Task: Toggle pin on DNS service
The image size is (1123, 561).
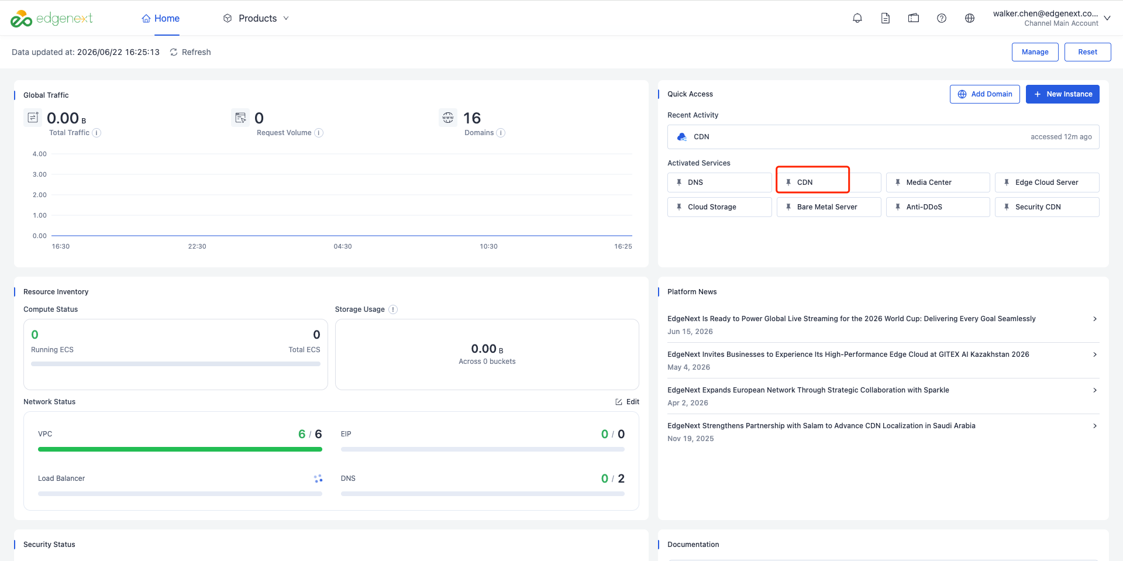Action: click(679, 183)
